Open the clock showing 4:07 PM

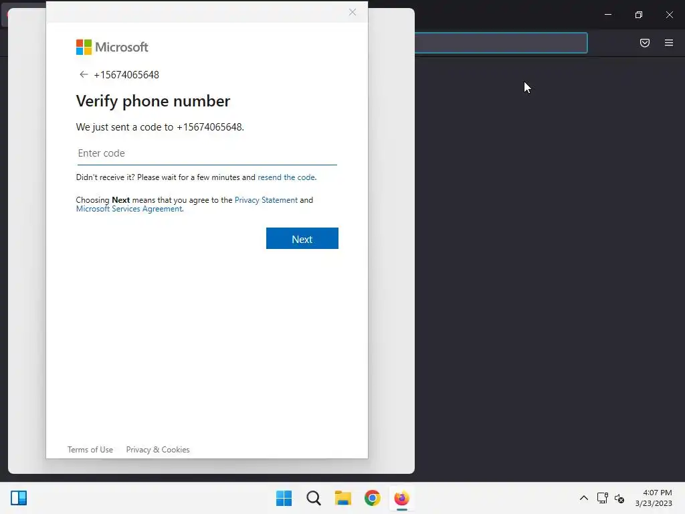coord(654,498)
